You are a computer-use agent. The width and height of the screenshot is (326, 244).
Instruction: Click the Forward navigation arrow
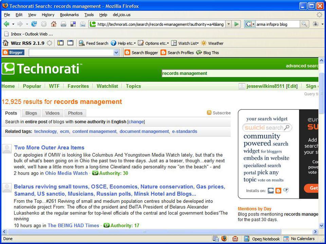(20, 24)
